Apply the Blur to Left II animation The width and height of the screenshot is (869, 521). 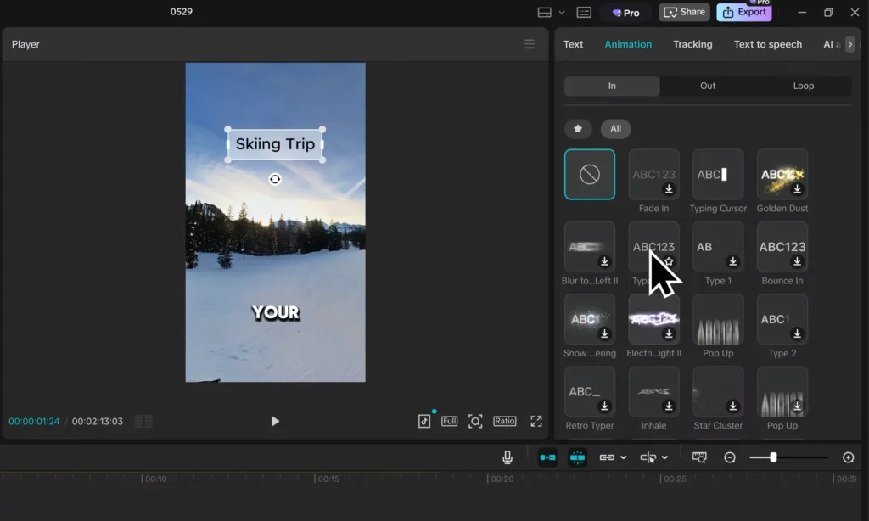(590, 247)
